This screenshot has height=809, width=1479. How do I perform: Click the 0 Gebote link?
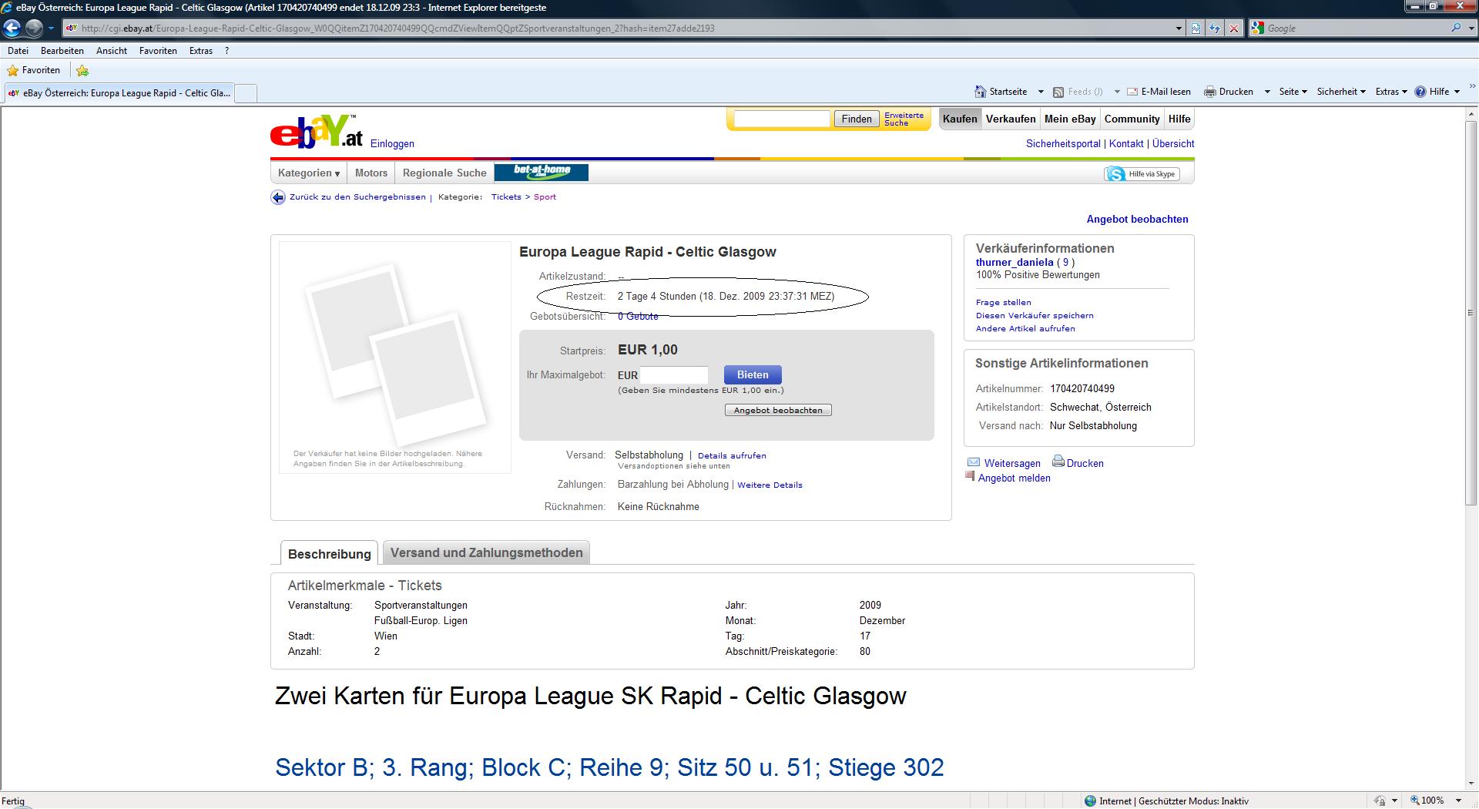pos(638,317)
